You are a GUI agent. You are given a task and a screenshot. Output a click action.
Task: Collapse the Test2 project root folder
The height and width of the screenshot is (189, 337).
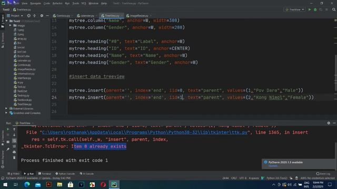[x=7, y=21]
